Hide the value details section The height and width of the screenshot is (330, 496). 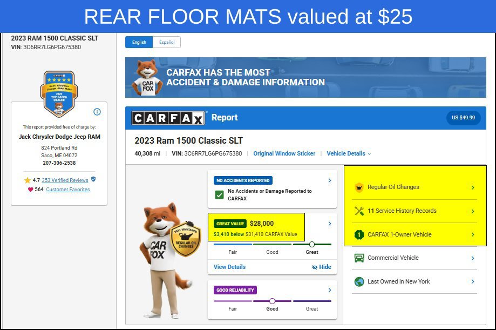(x=321, y=267)
